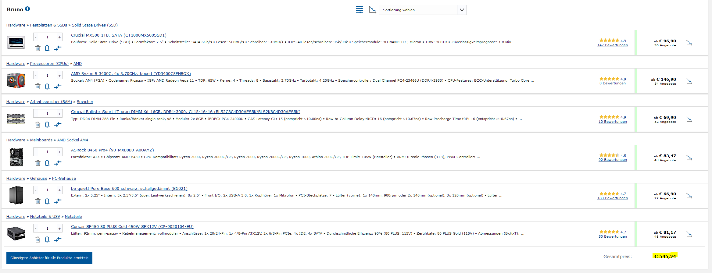Click the Corsair power supply thumbnail
Image resolution: width=712 pixels, height=273 pixels.
point(16,234)
